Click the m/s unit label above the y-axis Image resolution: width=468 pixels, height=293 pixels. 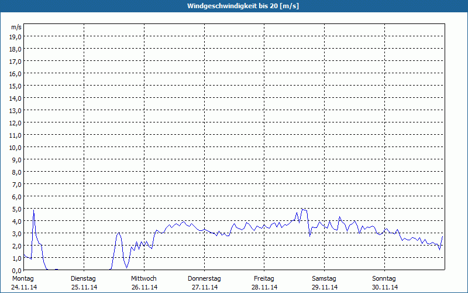16,27
